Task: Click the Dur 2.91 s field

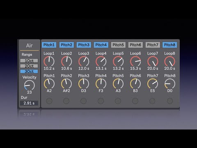Action: 29,103
